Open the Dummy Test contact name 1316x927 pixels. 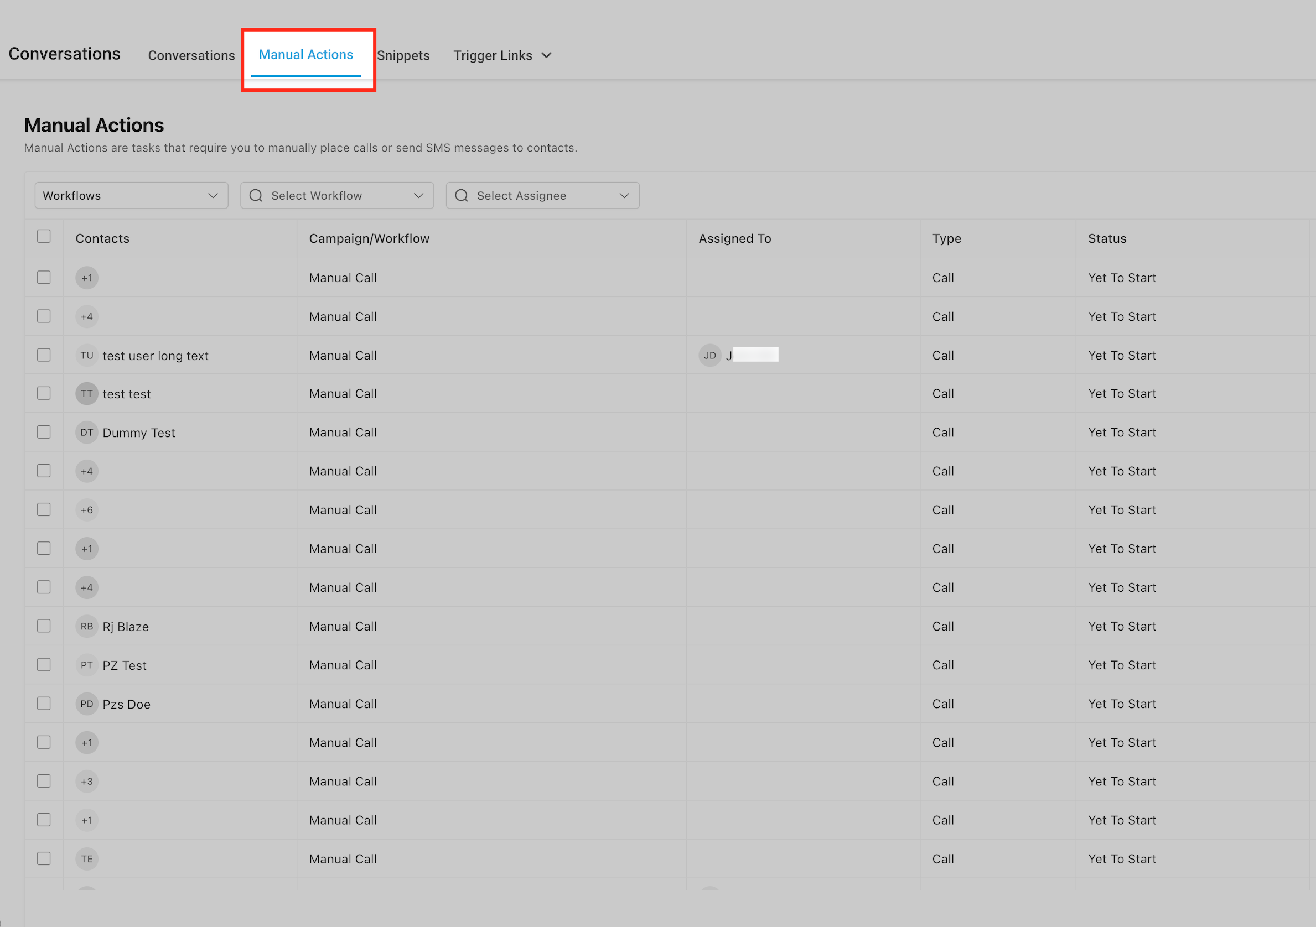[x=139, y=433]
